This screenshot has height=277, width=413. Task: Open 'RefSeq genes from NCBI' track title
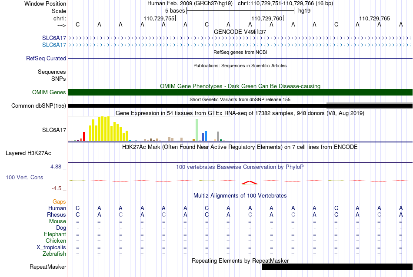(x=240, y=52)
